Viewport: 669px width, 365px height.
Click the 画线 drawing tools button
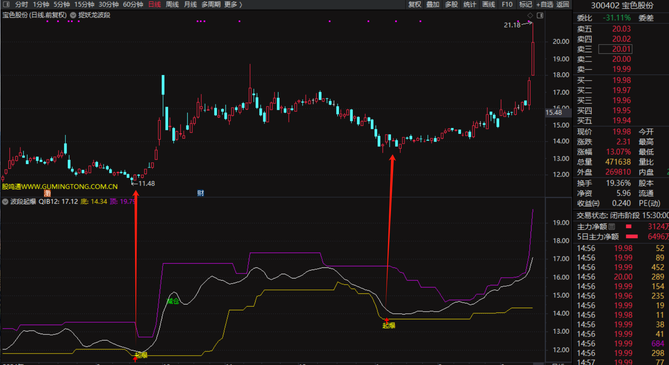click(489, 5)
